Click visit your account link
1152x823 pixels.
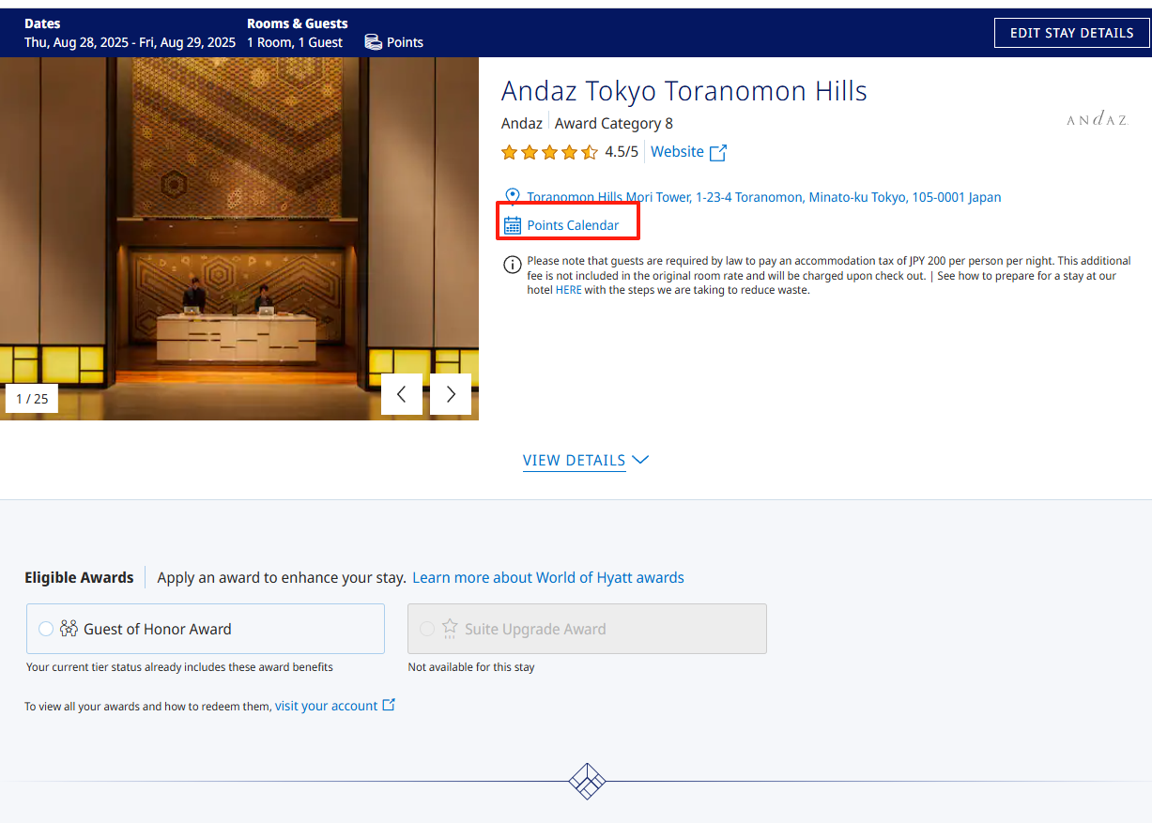point(327,706)
